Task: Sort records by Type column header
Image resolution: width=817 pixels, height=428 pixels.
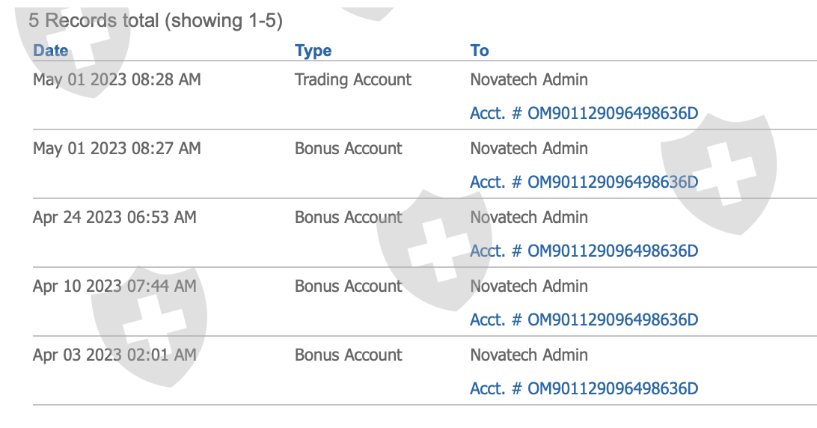Action: click(x=313, y=51)
